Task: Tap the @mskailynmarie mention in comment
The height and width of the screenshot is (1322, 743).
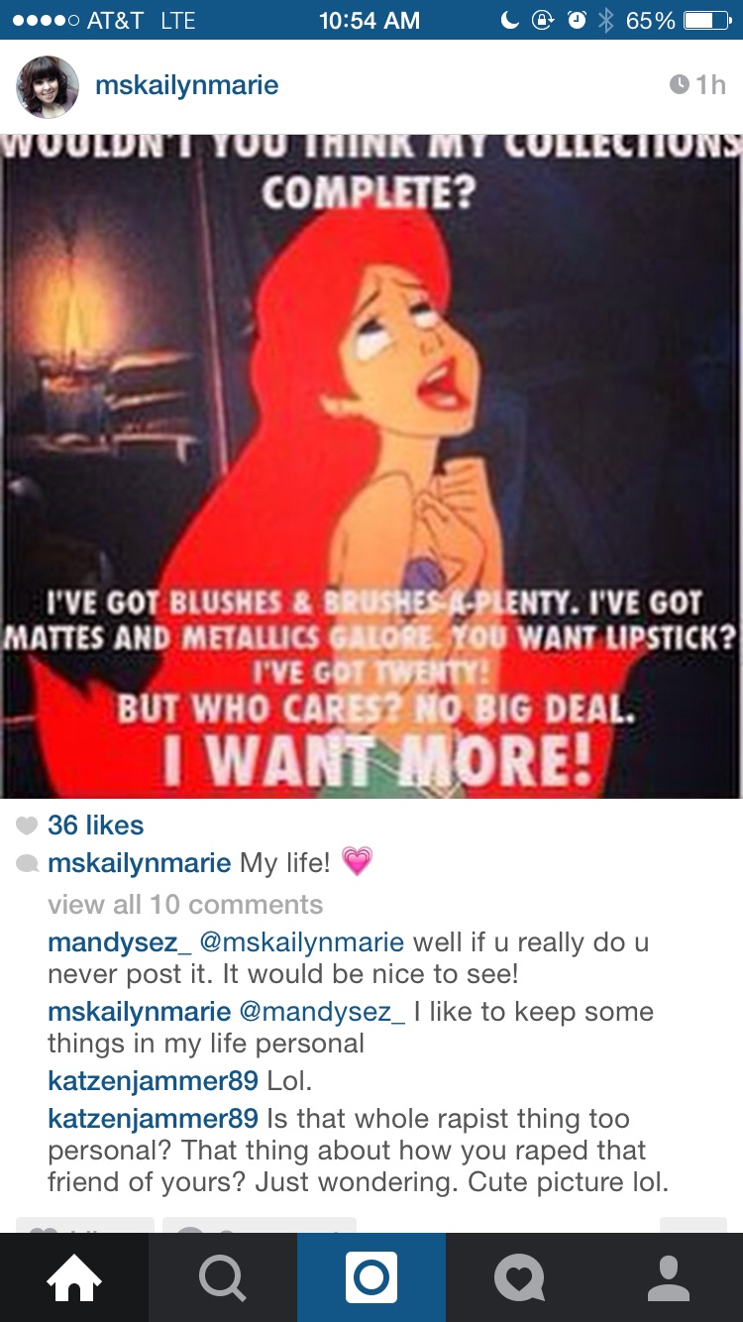Action: click(302, 942)
